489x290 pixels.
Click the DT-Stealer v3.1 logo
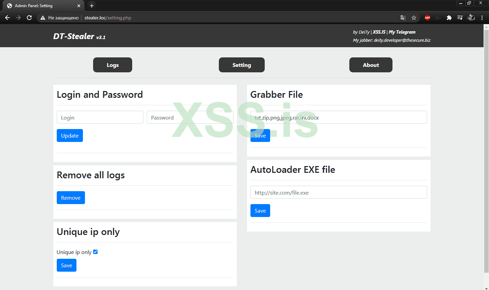point(79,36)
